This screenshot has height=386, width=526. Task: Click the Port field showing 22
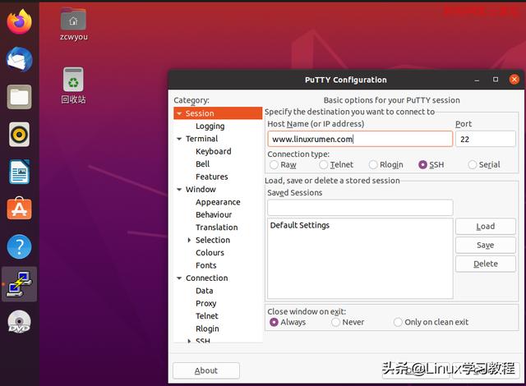(486, 139)
